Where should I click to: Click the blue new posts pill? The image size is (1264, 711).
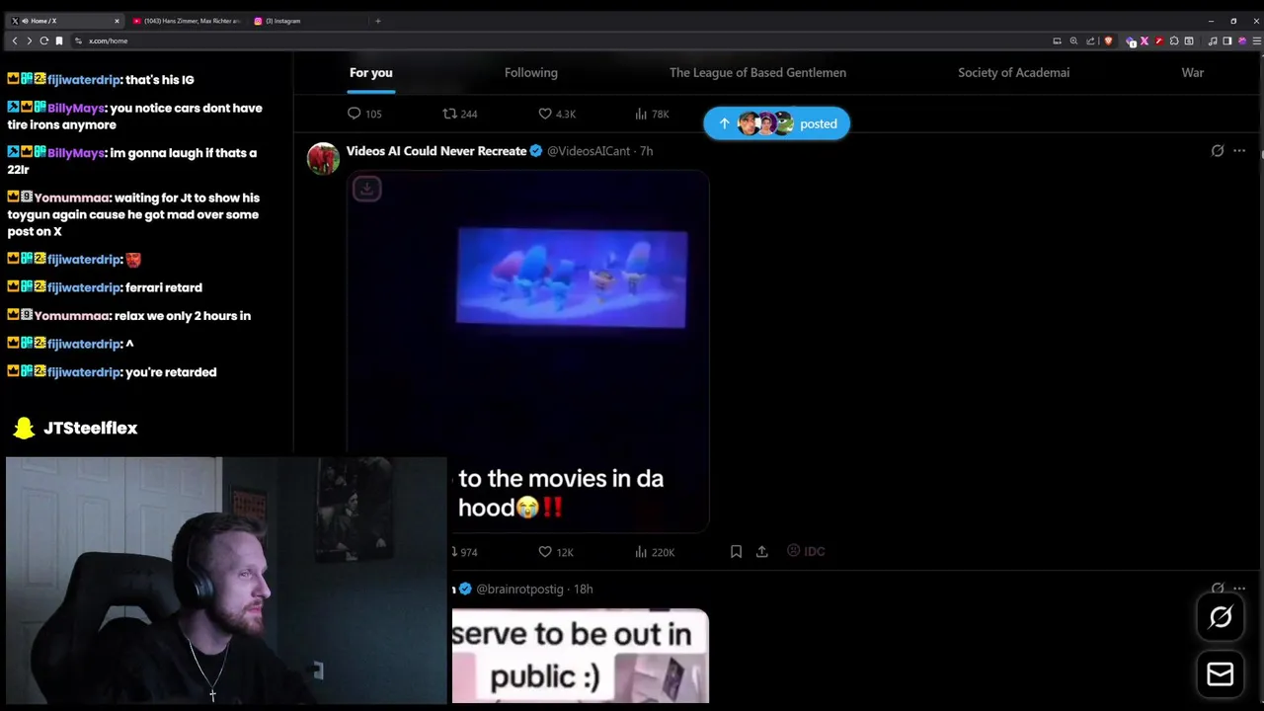pos(776,123)
